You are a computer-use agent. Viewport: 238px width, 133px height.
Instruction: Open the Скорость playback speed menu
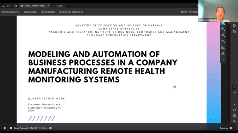point(223,128)
